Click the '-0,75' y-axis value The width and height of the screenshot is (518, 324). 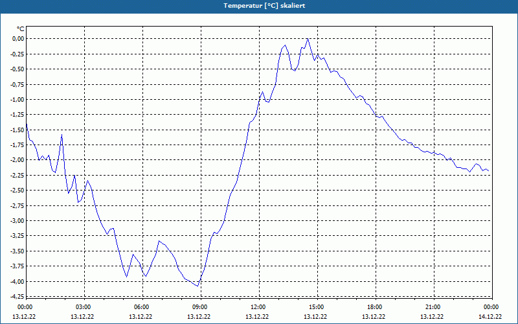(17, 84)
